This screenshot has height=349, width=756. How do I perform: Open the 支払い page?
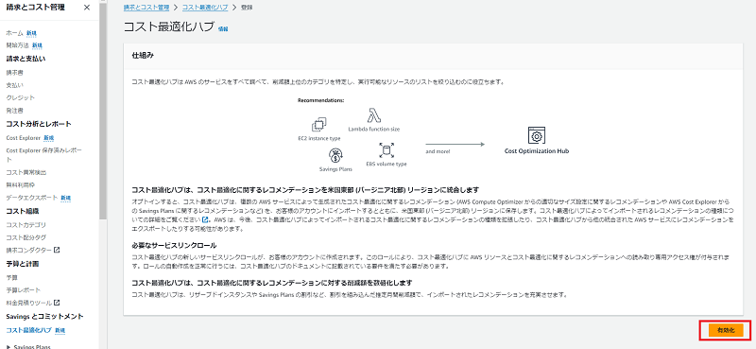click(x=14, y=85)
